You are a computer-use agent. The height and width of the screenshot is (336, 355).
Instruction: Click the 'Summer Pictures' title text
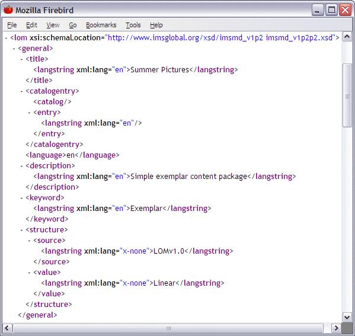tap(159, 70)
